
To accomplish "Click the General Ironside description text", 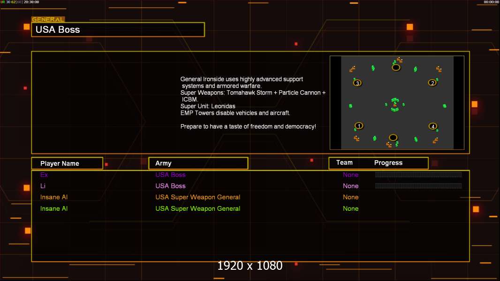I will point(252,103).
